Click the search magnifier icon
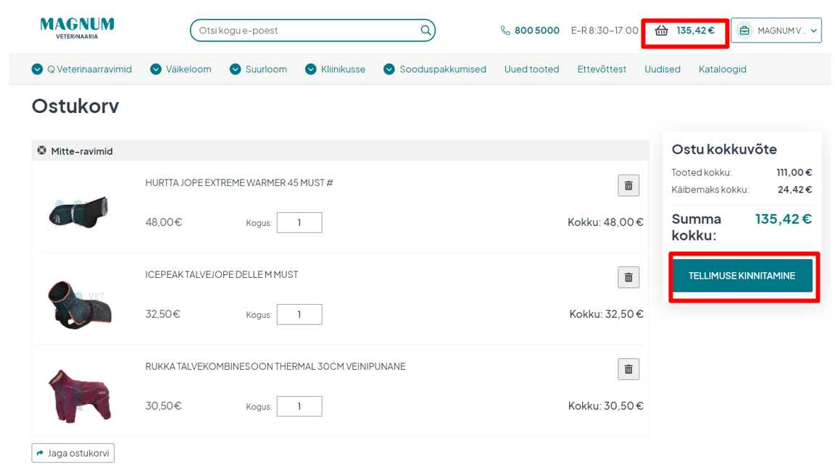Image resolution: width=835 pixels, height=472 pixels. coord(425,30)
